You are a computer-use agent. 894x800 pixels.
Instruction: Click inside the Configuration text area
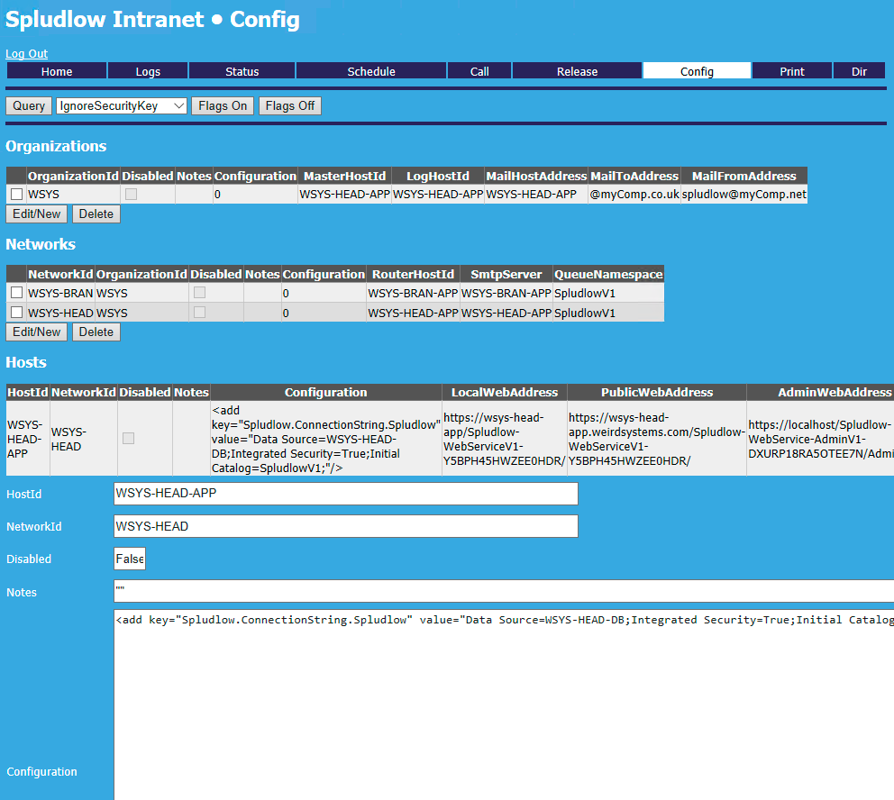pyautogui.click(x=504, y=705)
